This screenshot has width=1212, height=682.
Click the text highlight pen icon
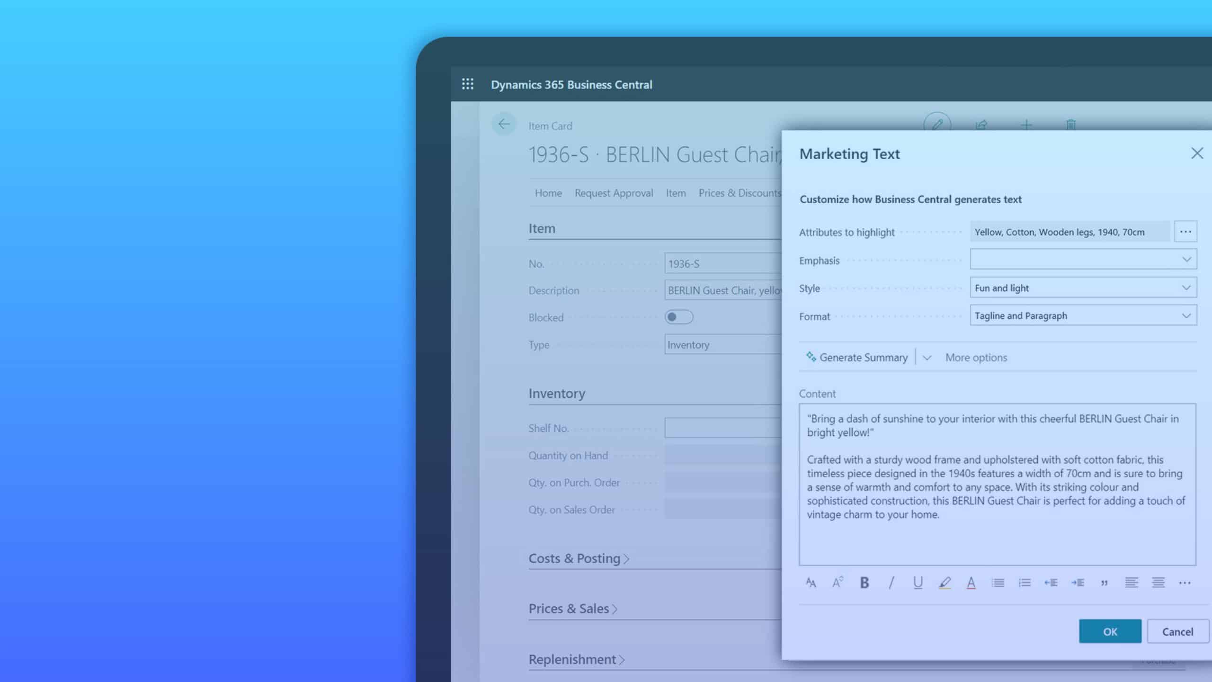click(x=945, y=583)
